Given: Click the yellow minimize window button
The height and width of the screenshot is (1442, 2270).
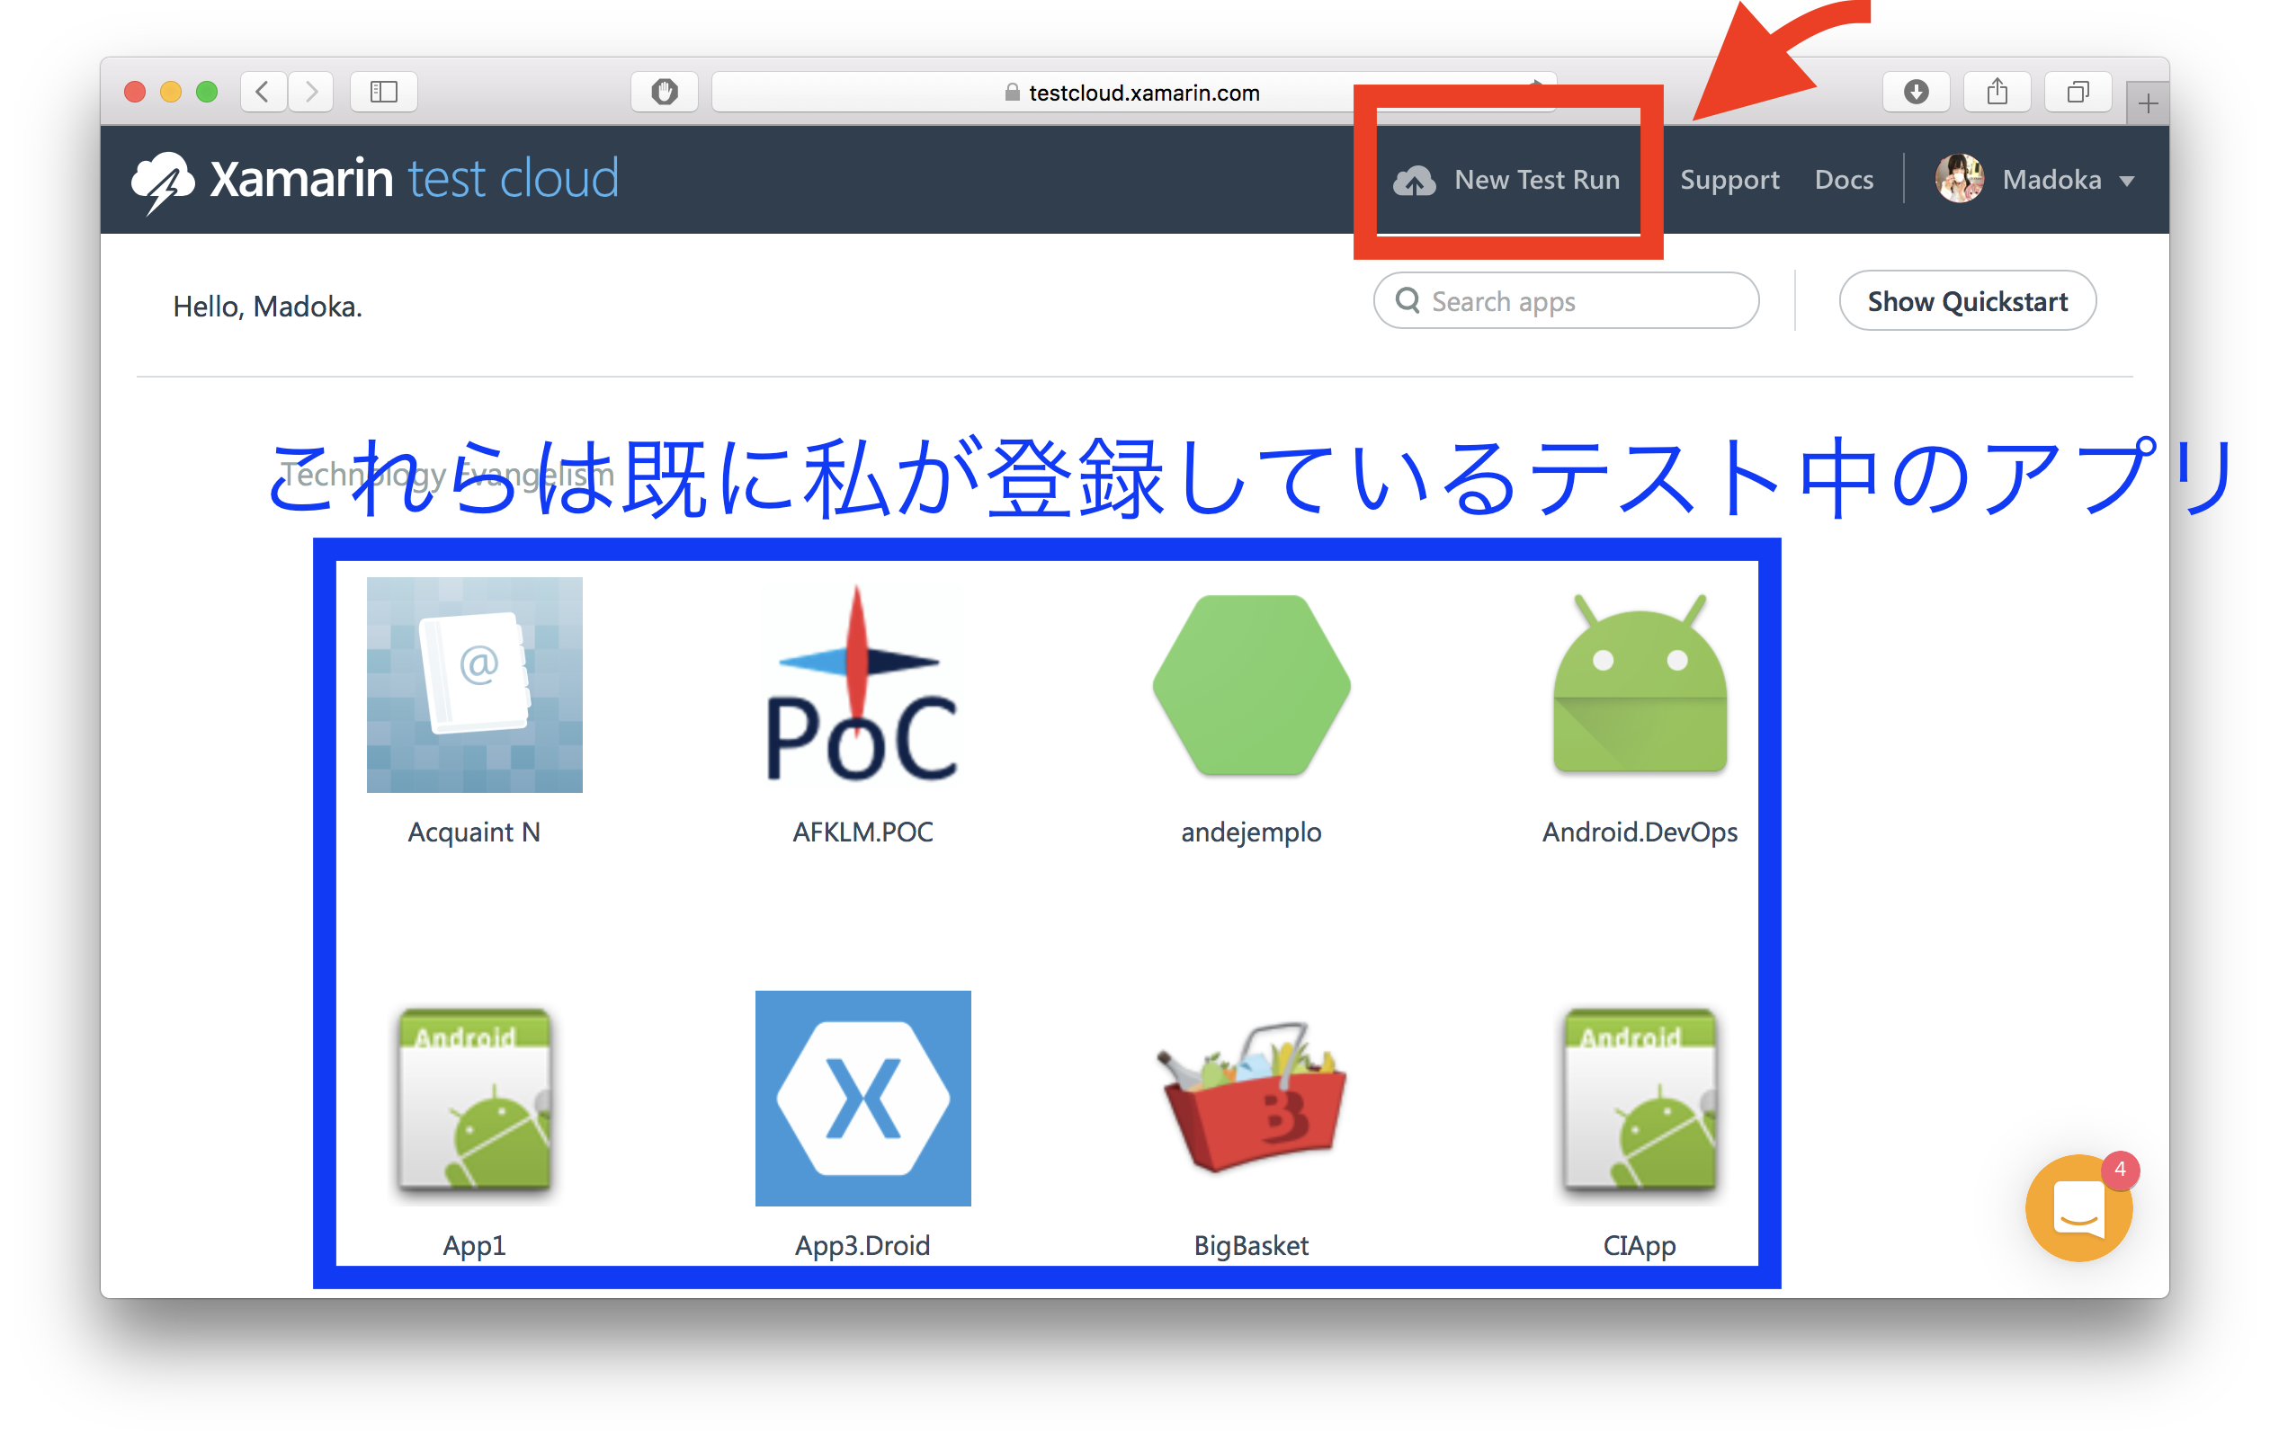Looking at the screenshot, I should point(171,92).
